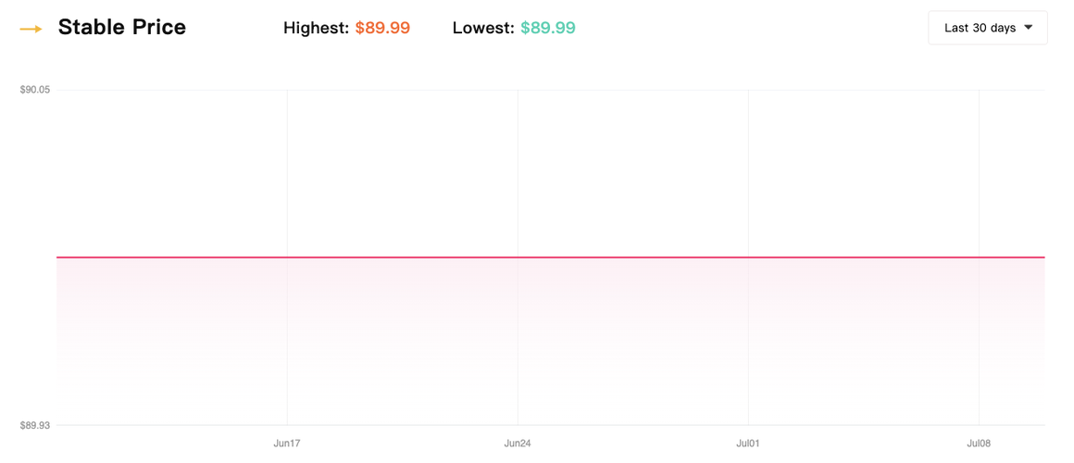Click the pink shaded area under price line

[x=551, y=341]
